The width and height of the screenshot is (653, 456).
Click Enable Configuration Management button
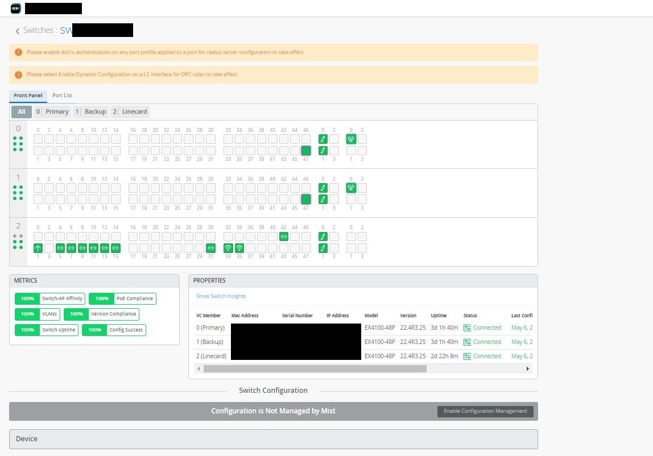pos(485,411)
